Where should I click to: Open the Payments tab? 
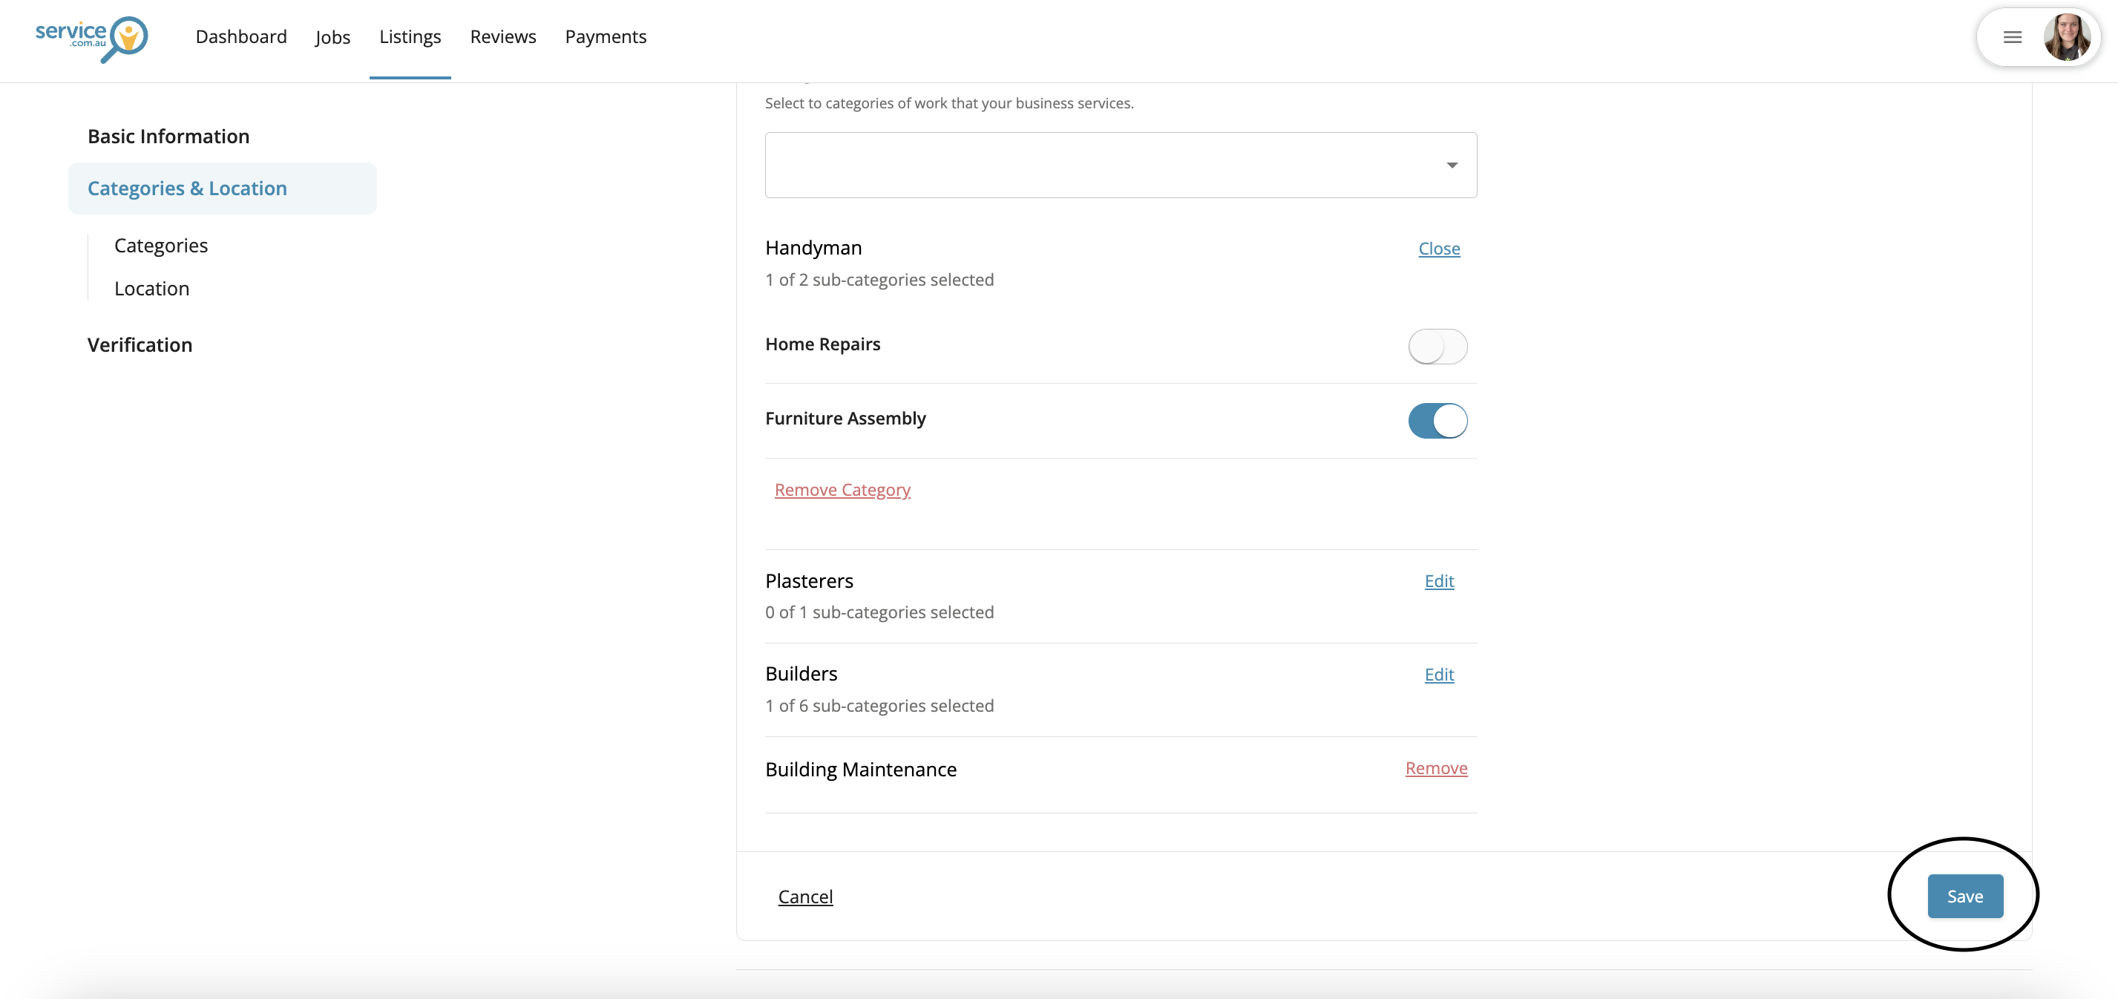tap(605, 37)
